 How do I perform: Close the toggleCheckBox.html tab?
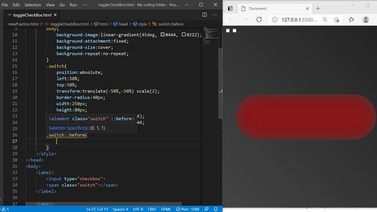(55, 15)
